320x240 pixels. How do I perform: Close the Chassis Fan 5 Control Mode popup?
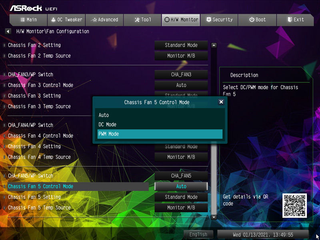point(221,102)
